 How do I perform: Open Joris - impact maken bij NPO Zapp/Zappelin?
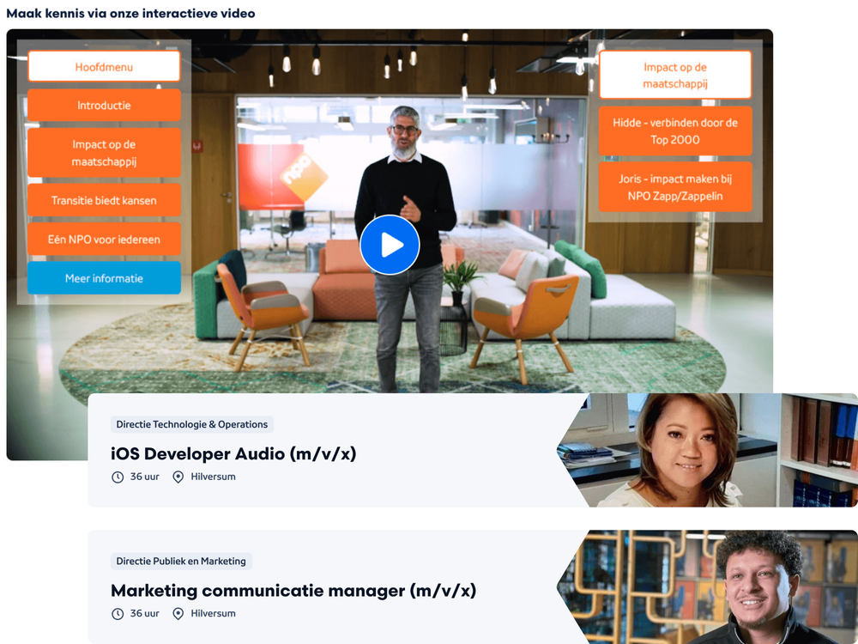point(675,186)
